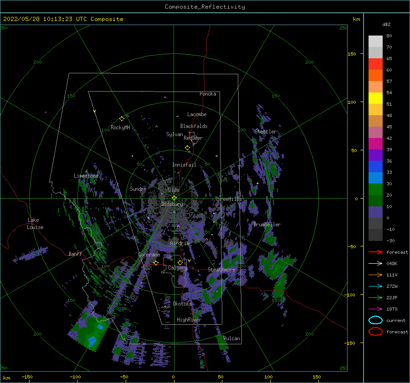This screenshot has width=410, height=383.
Task: Click the cyan 27ZW arrow in legend
Action: [375, 286]
